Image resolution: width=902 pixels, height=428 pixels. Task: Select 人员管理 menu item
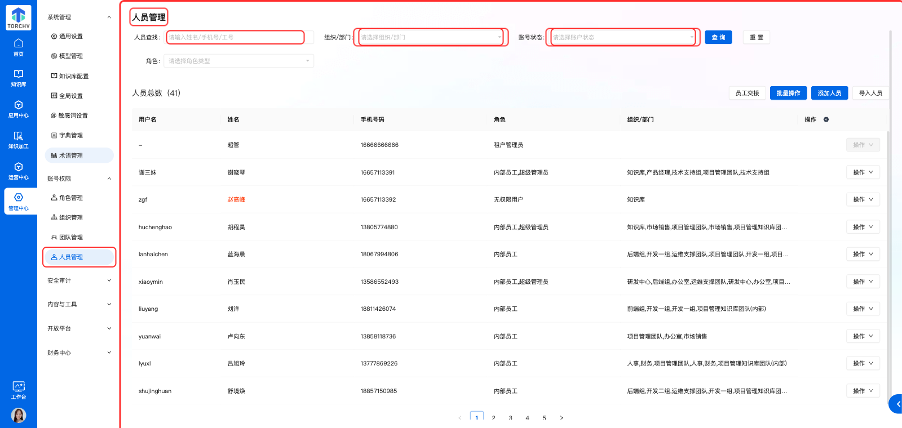tap(79, 257)
